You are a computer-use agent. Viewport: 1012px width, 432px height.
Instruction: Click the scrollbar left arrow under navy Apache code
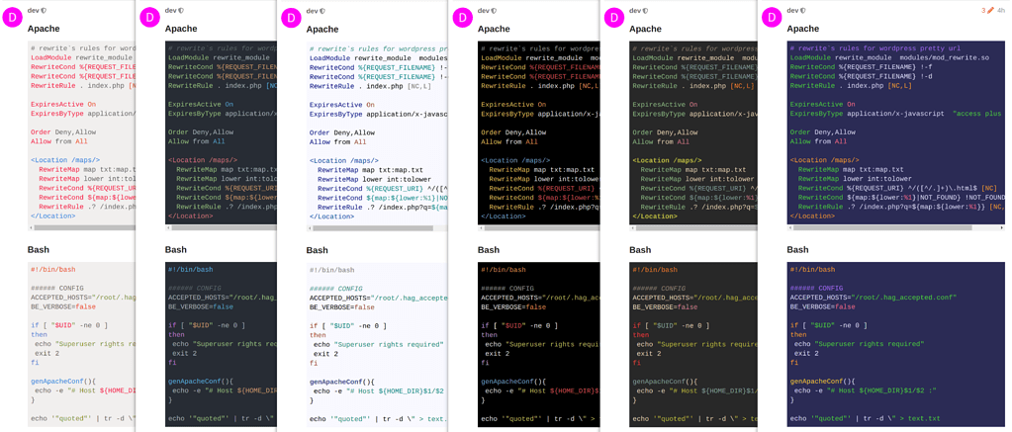pos(790,227)
